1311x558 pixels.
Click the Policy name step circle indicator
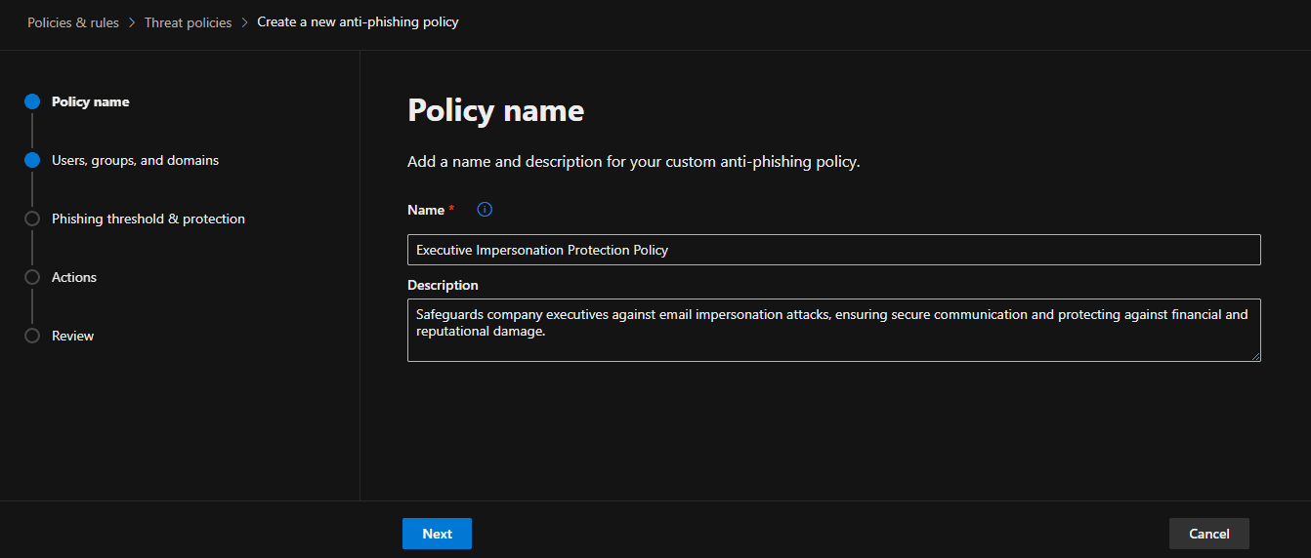click(32, 101)
